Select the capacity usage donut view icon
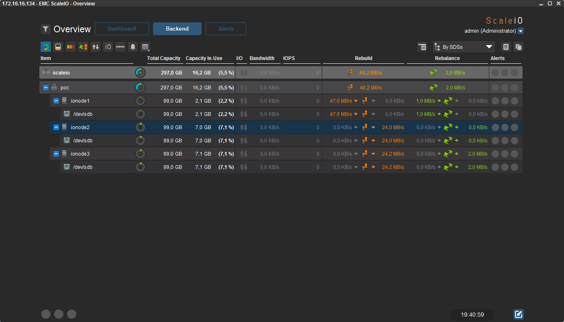The image size is (564, 322). click(46, 47)
